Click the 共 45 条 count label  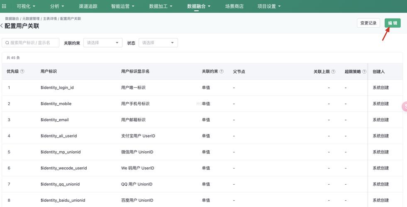tap(13, 58)
